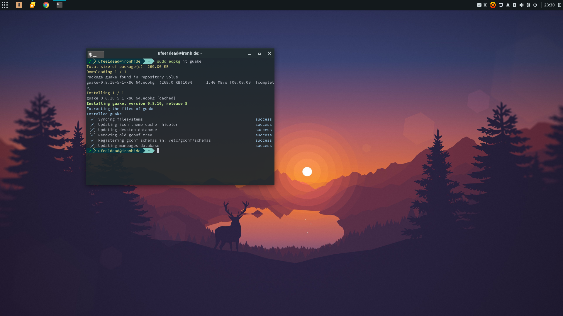563x316 pixels.
Task: Open the power session menu
Action: pyautogui.click(x=535, y=5)
